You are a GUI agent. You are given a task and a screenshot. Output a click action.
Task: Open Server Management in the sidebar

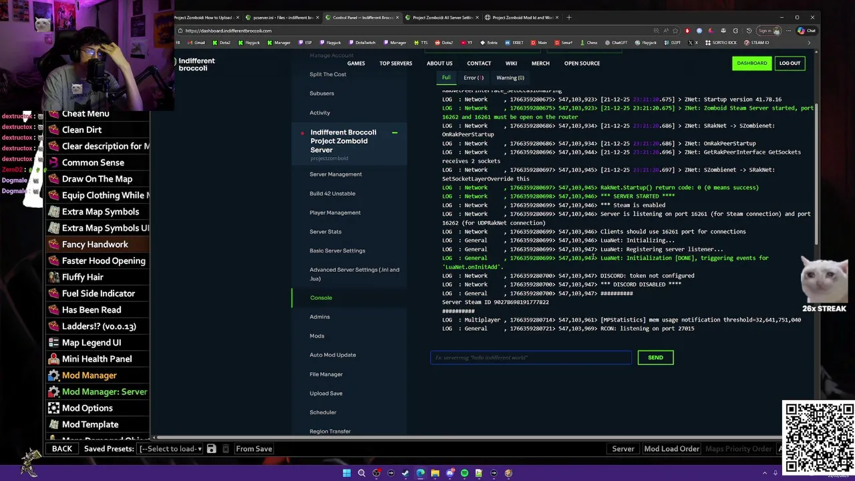coord(336,174)
